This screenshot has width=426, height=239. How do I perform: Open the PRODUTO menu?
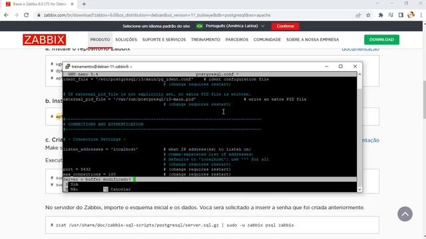pyautogui.click(x=100, y=40)
